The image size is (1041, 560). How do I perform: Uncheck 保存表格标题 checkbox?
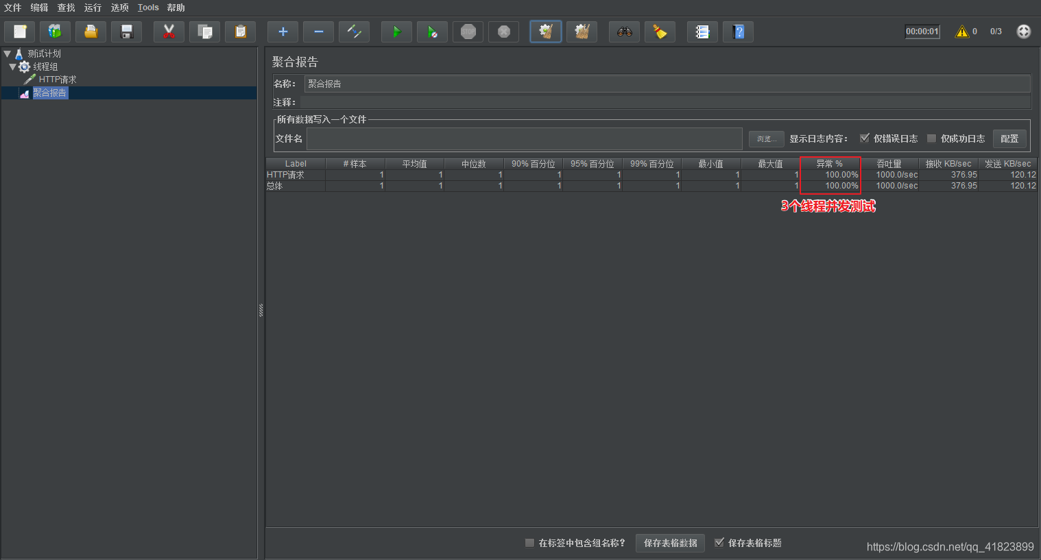pos(719,543)
